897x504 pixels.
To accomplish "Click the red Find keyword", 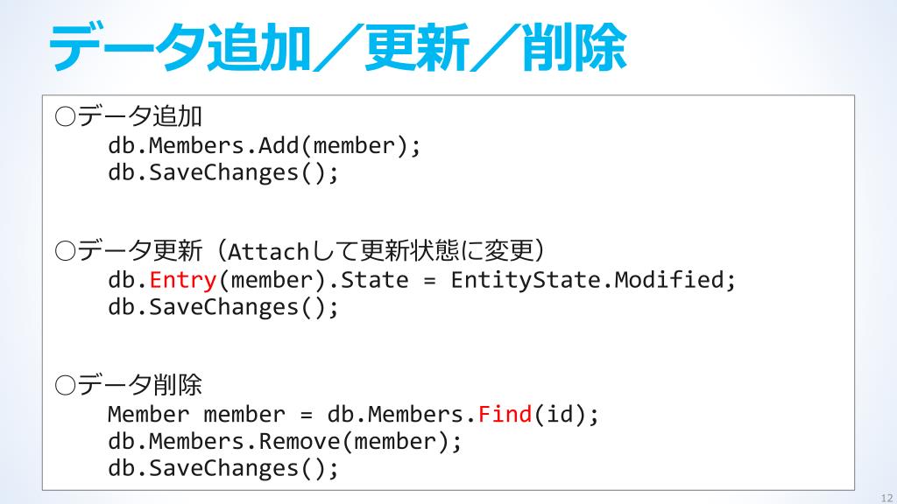I will coord(505,414).
